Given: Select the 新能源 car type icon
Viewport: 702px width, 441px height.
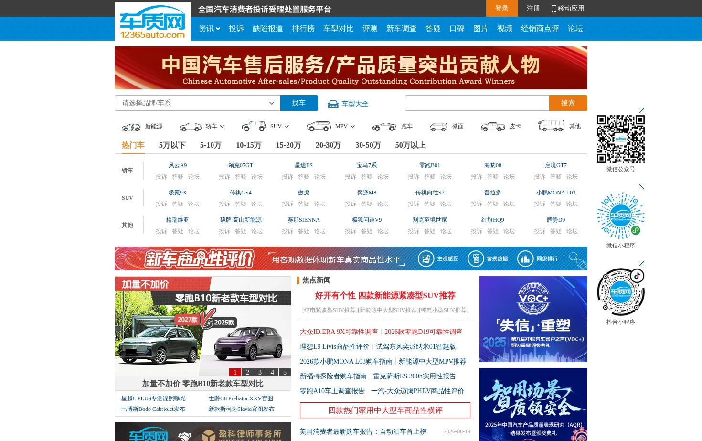Looking at the screenshot, I should [x=131, y=127].
